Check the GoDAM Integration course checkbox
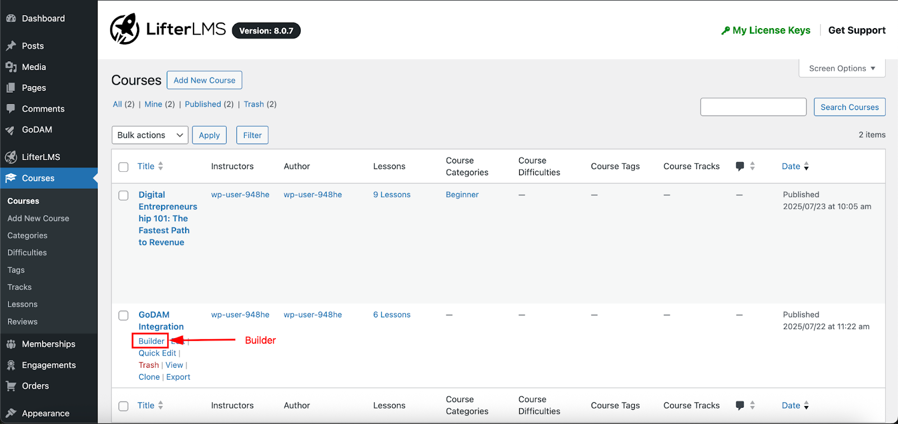 click(123, 316)
